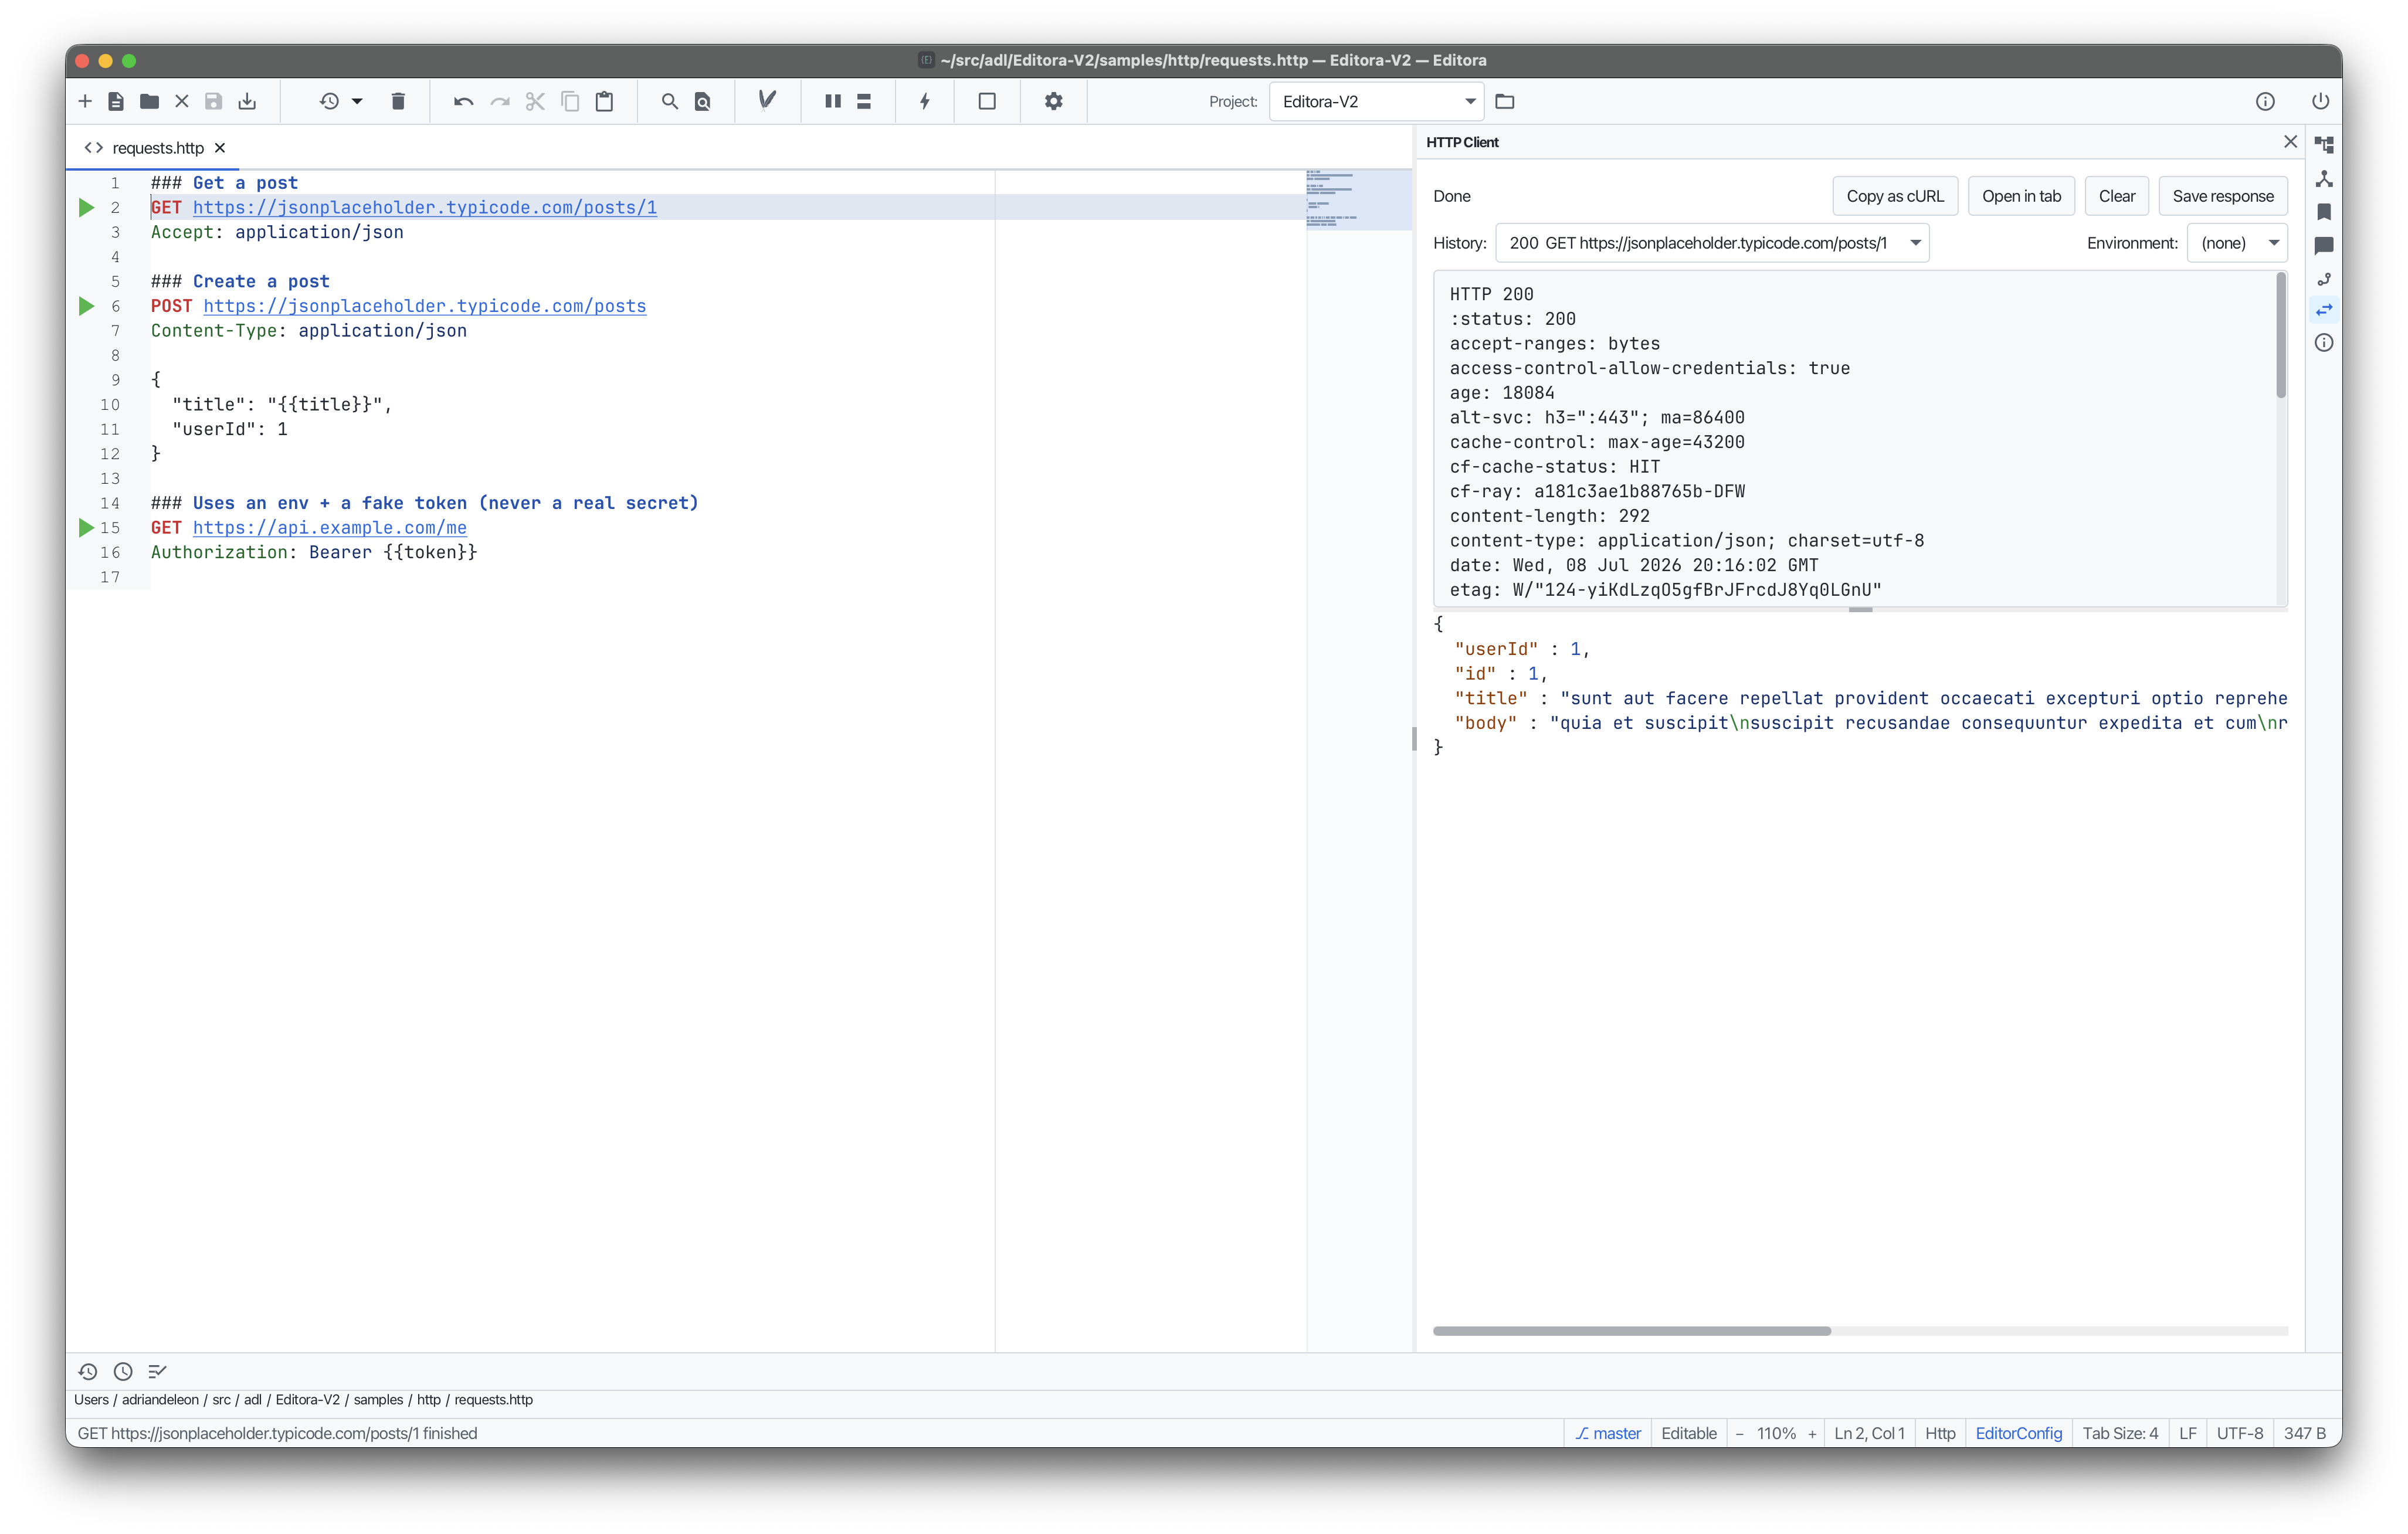2408x1534 pixels.
Task: Expand the recent files dropdown arrow
Action: click(x=357, y=101)
